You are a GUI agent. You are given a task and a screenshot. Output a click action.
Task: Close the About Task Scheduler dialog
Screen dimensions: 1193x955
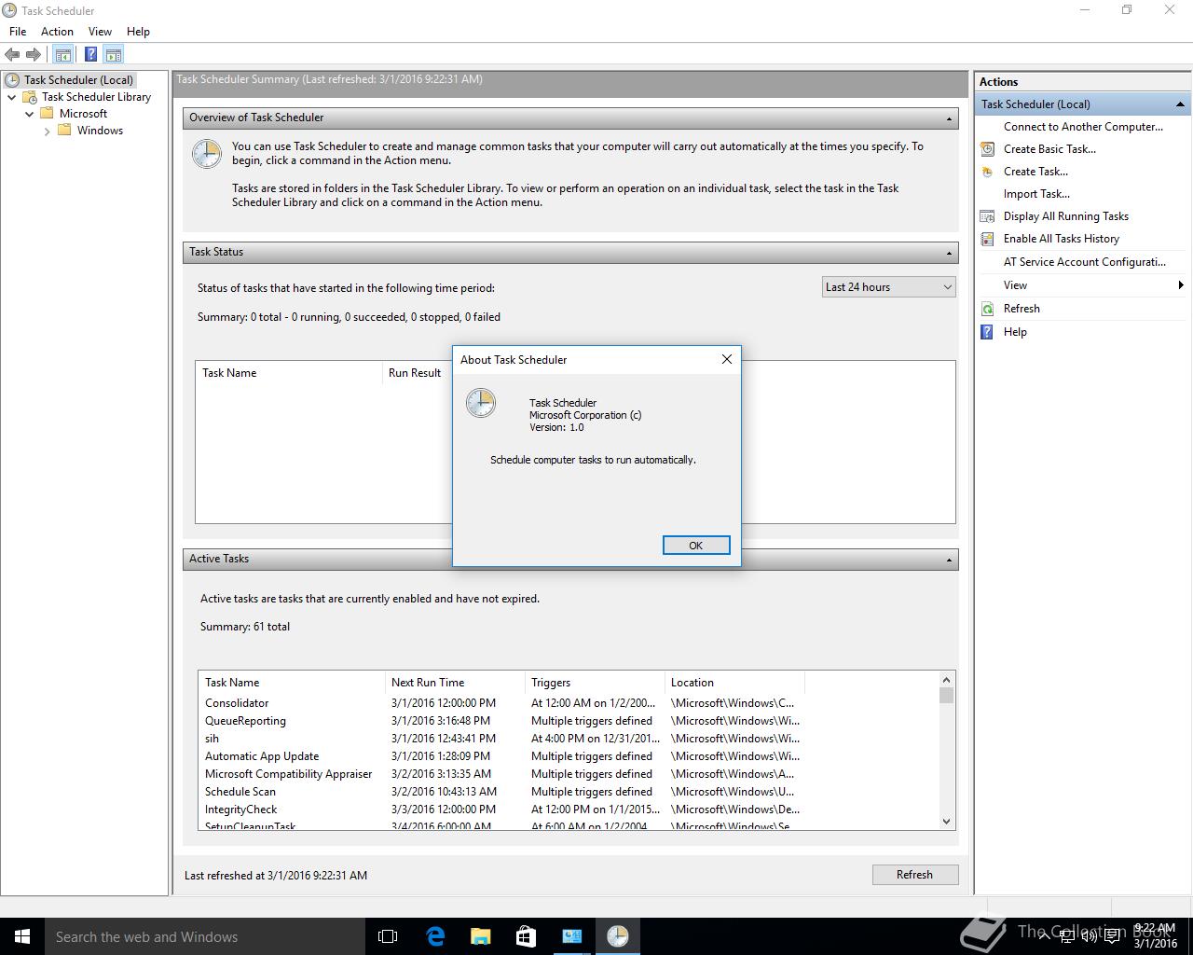point(727,359)
